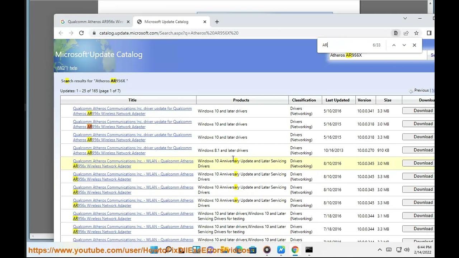The width and height of the screenshot is (459, 258).
Task: Open the share page icon in the address bar
Action: coord(406,33)
